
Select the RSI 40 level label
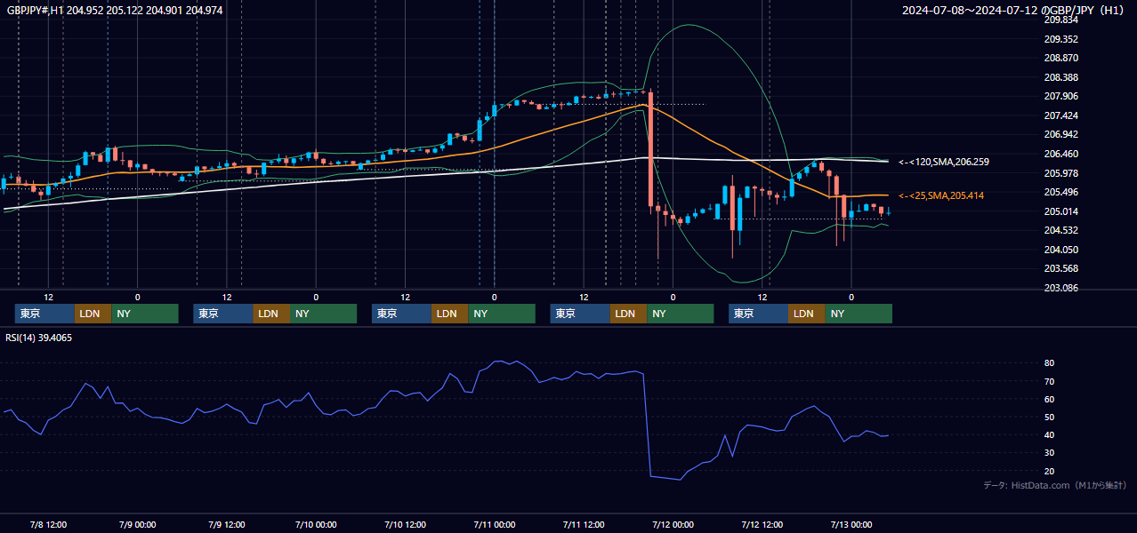click(1050, 434)
